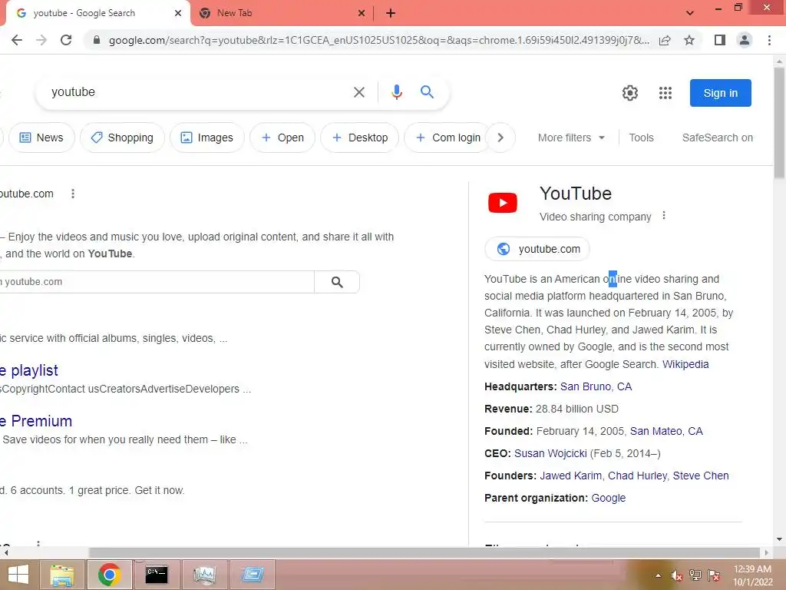Open more options beside Video sharing company

(x=664, y=216)
